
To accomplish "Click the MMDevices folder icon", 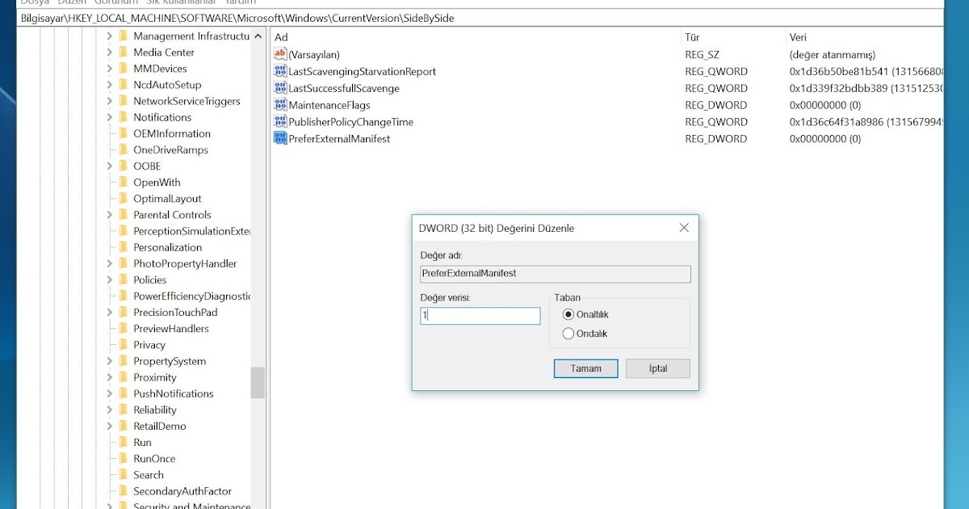I will pyautogui.click(x=123, y=68).
